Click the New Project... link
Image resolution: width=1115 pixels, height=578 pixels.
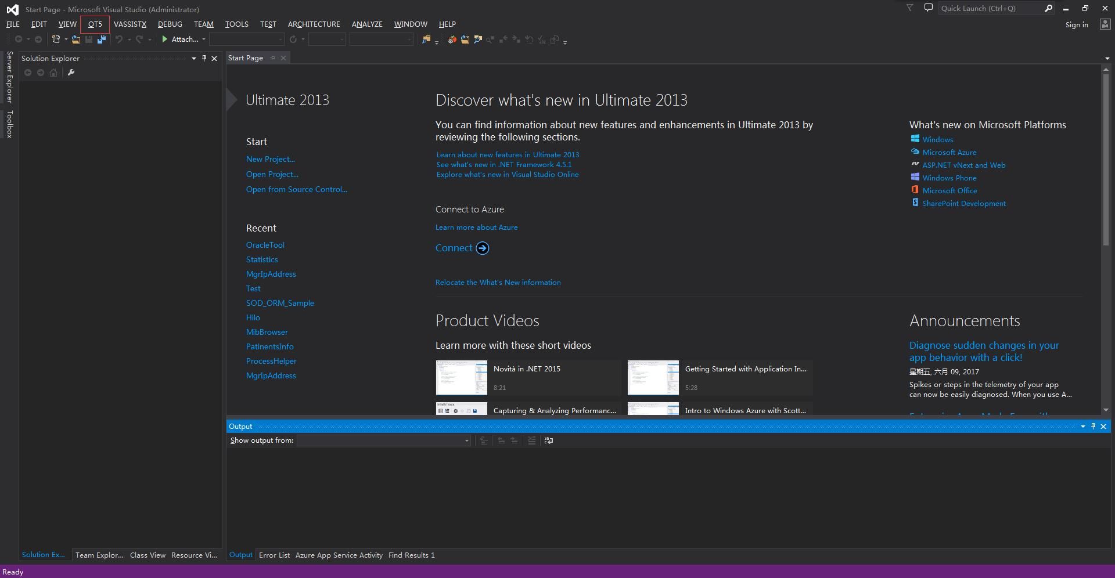(x=271, y=159)
